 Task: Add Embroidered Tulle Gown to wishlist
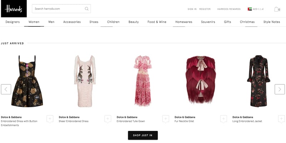click(166, 119)
